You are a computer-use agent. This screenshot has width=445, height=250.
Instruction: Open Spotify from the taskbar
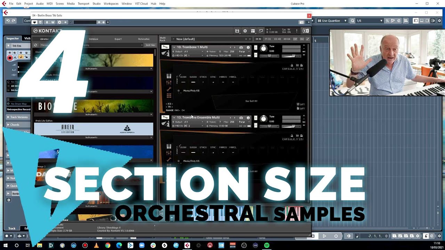coord(267,245)
